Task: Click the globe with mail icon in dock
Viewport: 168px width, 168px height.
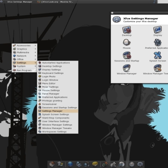Action: coord(79,164)
